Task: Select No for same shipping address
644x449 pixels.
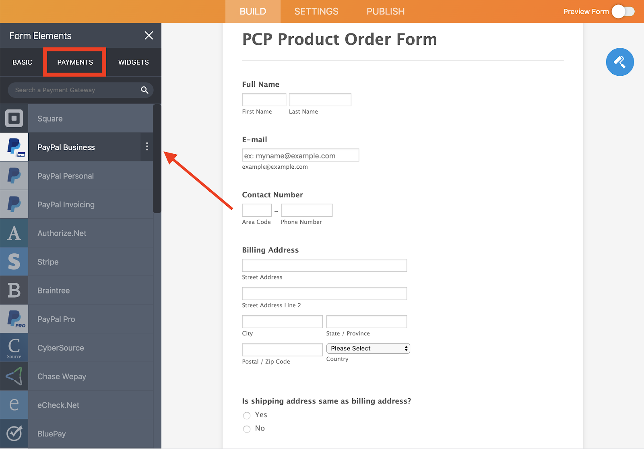Action: coord(247,429)
